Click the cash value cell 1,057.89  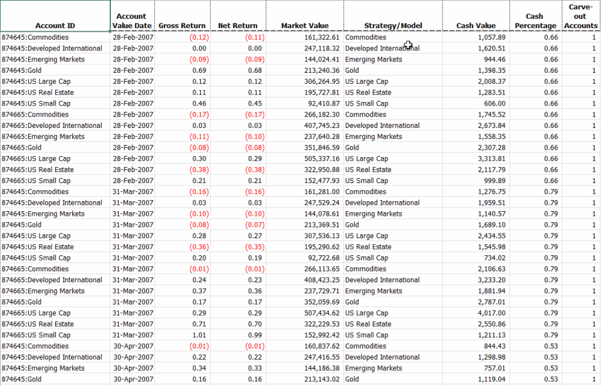coord(476,37)
